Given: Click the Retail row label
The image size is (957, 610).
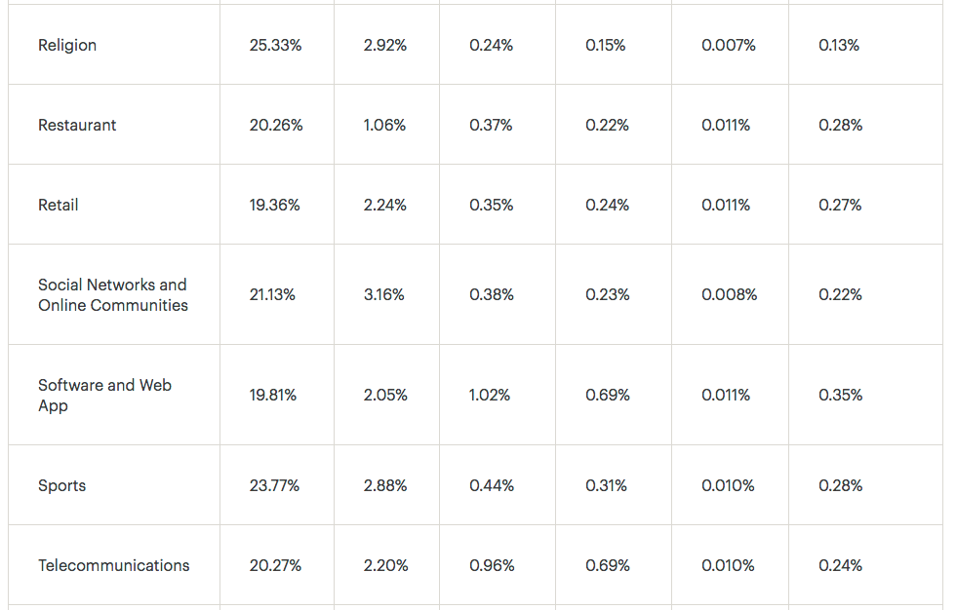Looking at the screenshot, I should (x=58, y=205).
